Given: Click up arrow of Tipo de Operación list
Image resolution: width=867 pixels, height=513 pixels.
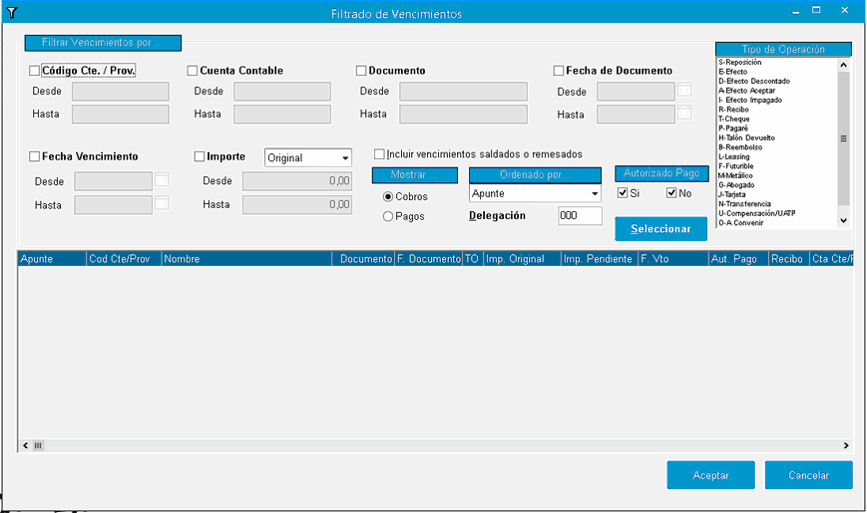Looking at the screenshot, I should 843,65.
